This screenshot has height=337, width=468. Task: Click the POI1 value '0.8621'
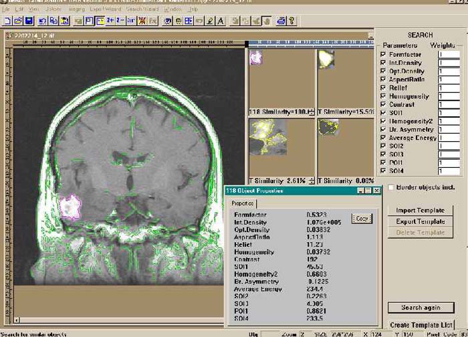[316, 311]
